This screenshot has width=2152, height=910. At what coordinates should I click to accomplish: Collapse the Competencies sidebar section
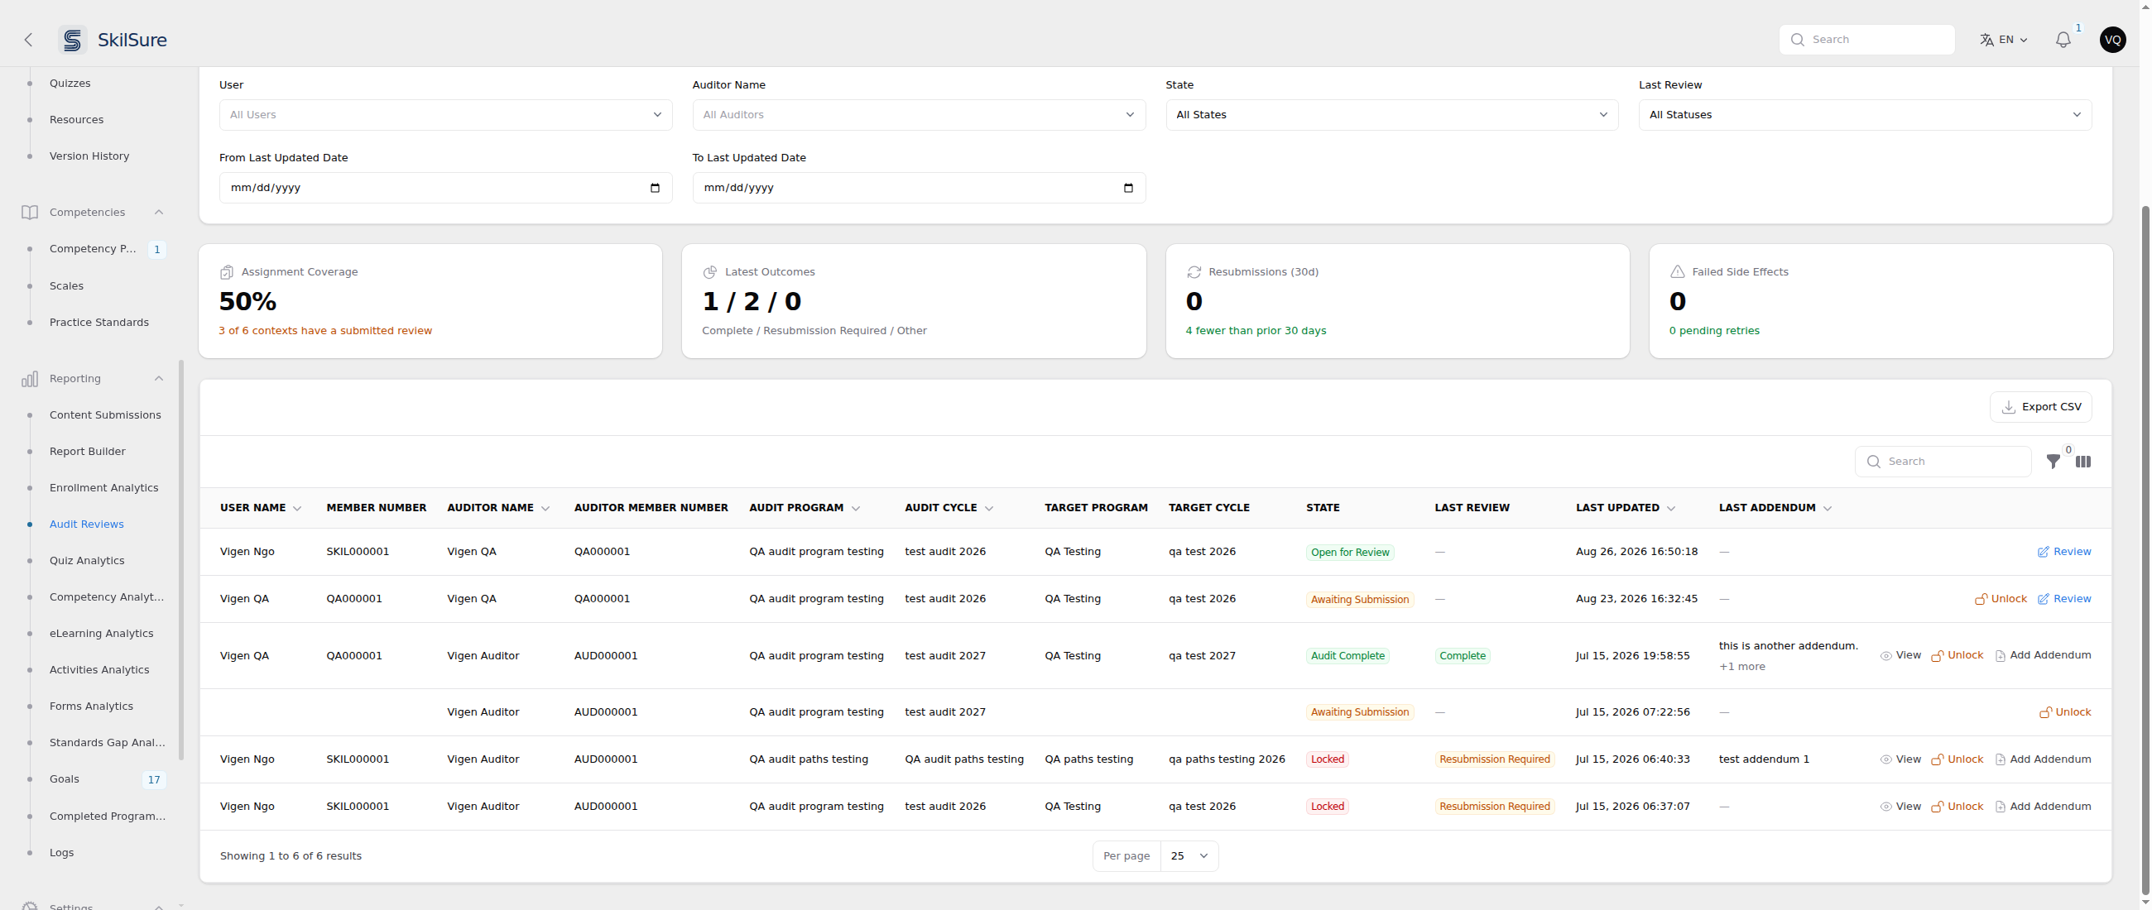coord(159,212)
